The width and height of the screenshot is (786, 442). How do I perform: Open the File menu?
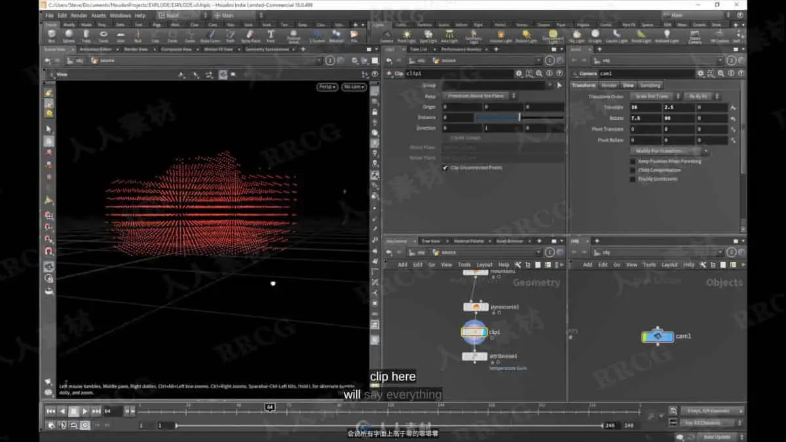point(49,15)
